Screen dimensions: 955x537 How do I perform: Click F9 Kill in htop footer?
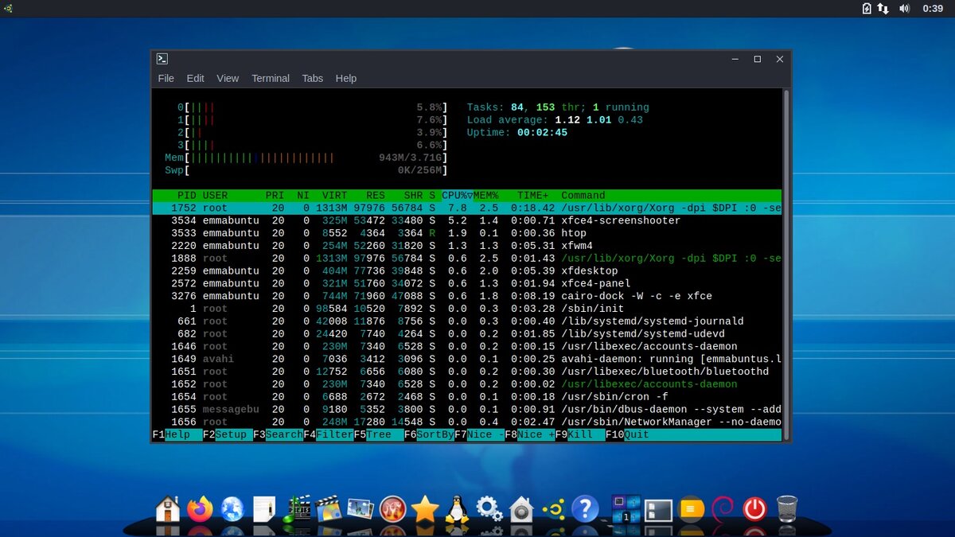[x=579, y=435]
